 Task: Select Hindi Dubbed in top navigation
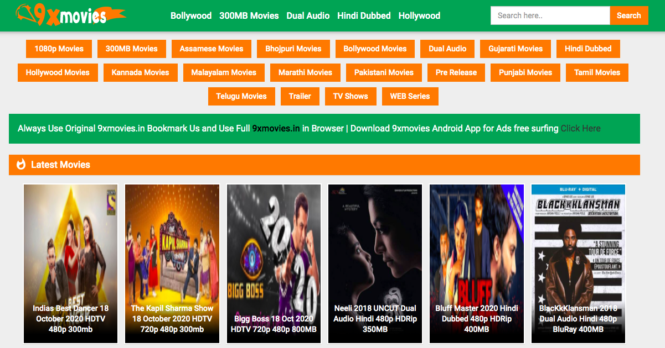pyautogui.click(x=364, y=15)
